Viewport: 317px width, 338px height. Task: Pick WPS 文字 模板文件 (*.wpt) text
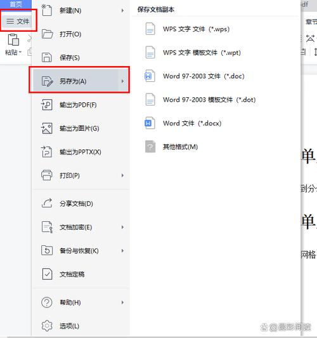pos(202,52)
